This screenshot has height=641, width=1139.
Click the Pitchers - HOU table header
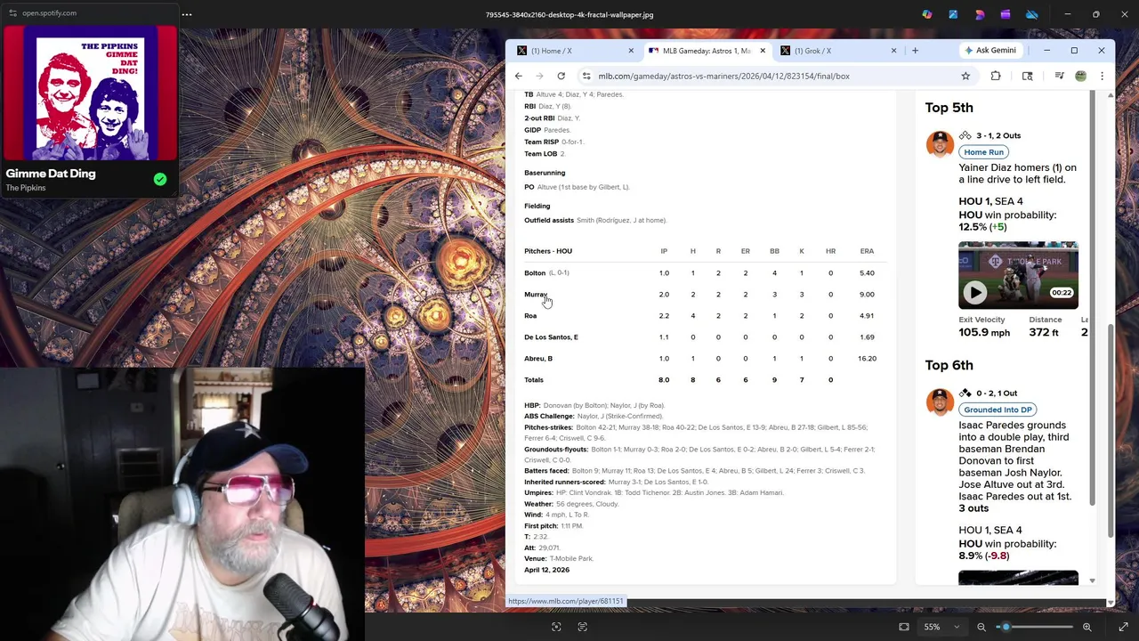[x=548, y=251]
